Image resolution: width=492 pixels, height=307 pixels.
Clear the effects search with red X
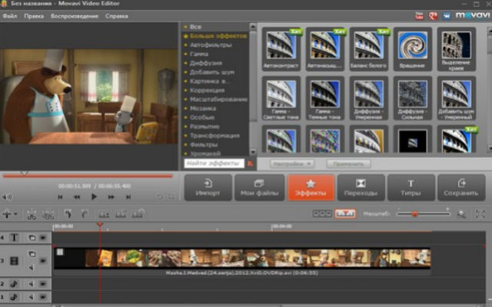coord(249,163)
